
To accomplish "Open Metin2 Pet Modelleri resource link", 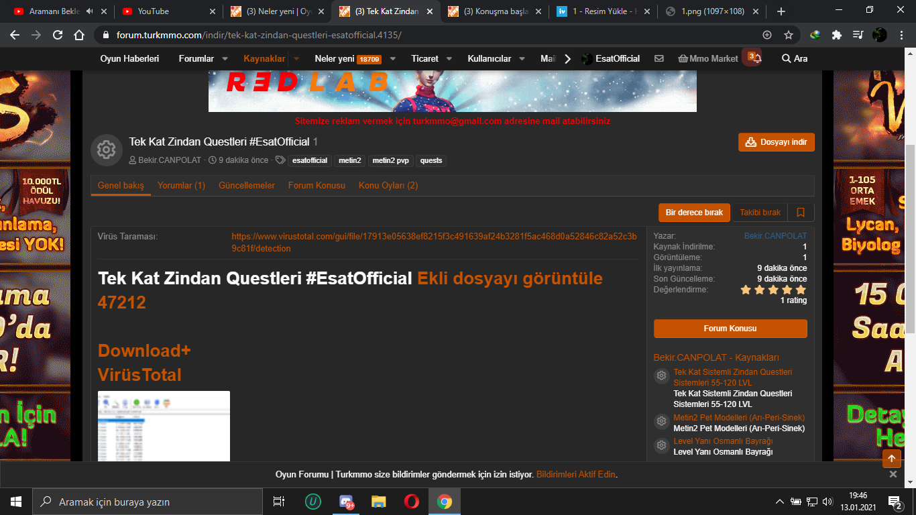I will 739,417.
